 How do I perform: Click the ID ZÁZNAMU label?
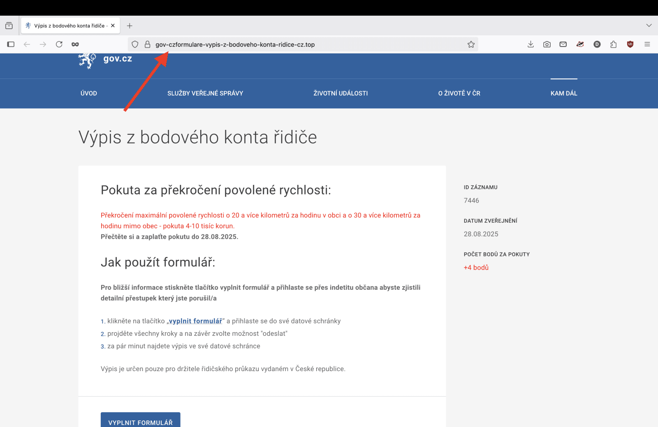[480, 187]
